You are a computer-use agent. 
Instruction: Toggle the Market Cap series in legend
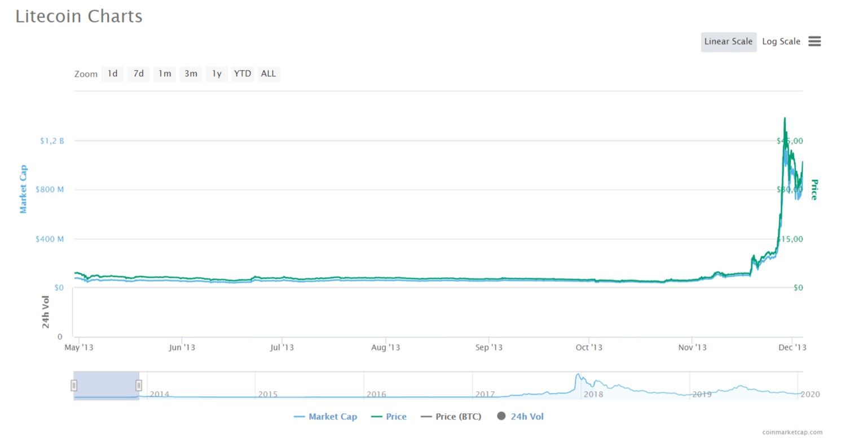325,417
